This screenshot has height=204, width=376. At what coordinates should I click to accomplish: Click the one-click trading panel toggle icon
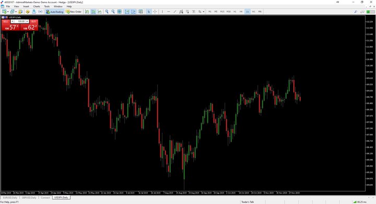click(x=3, y=17)
